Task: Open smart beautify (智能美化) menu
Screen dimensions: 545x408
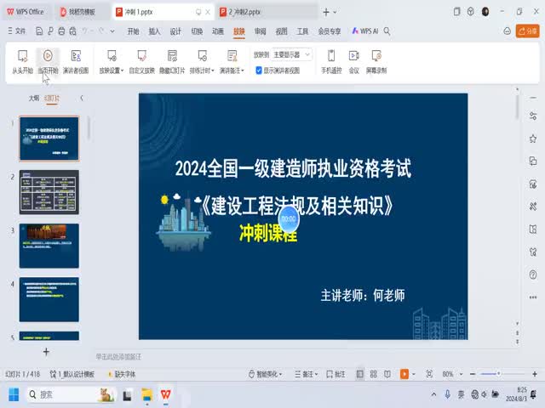Action: click(x=266, y=374)
